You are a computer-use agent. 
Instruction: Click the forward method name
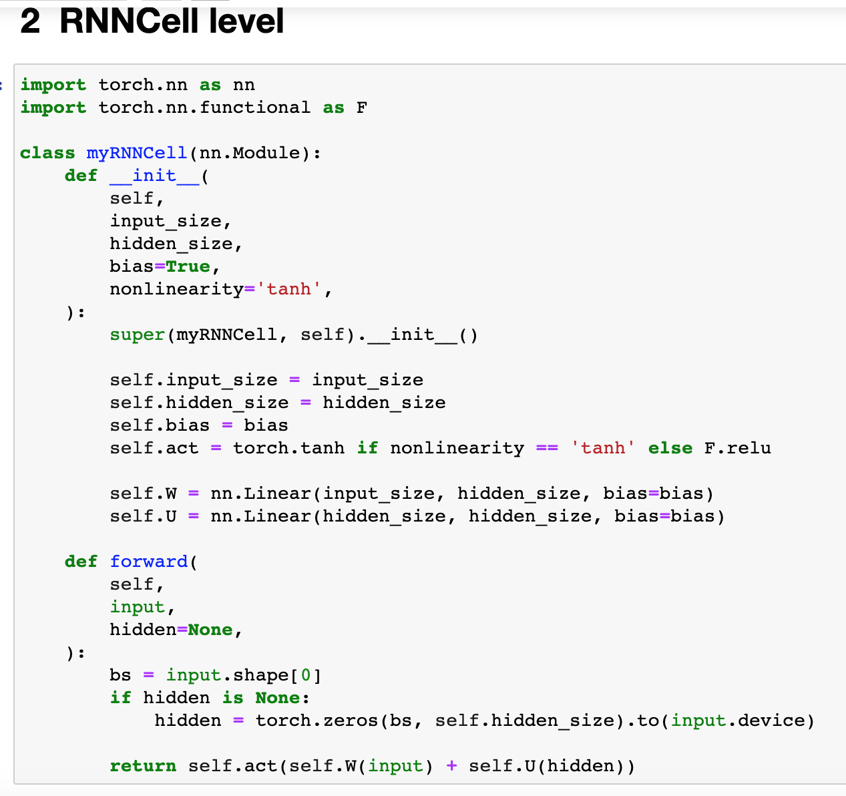click(x=149, y=562)
